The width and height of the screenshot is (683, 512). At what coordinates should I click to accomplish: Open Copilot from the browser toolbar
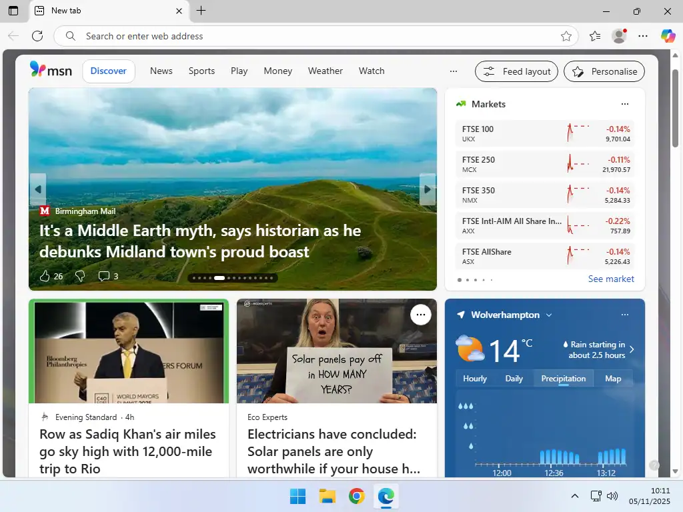668,36
